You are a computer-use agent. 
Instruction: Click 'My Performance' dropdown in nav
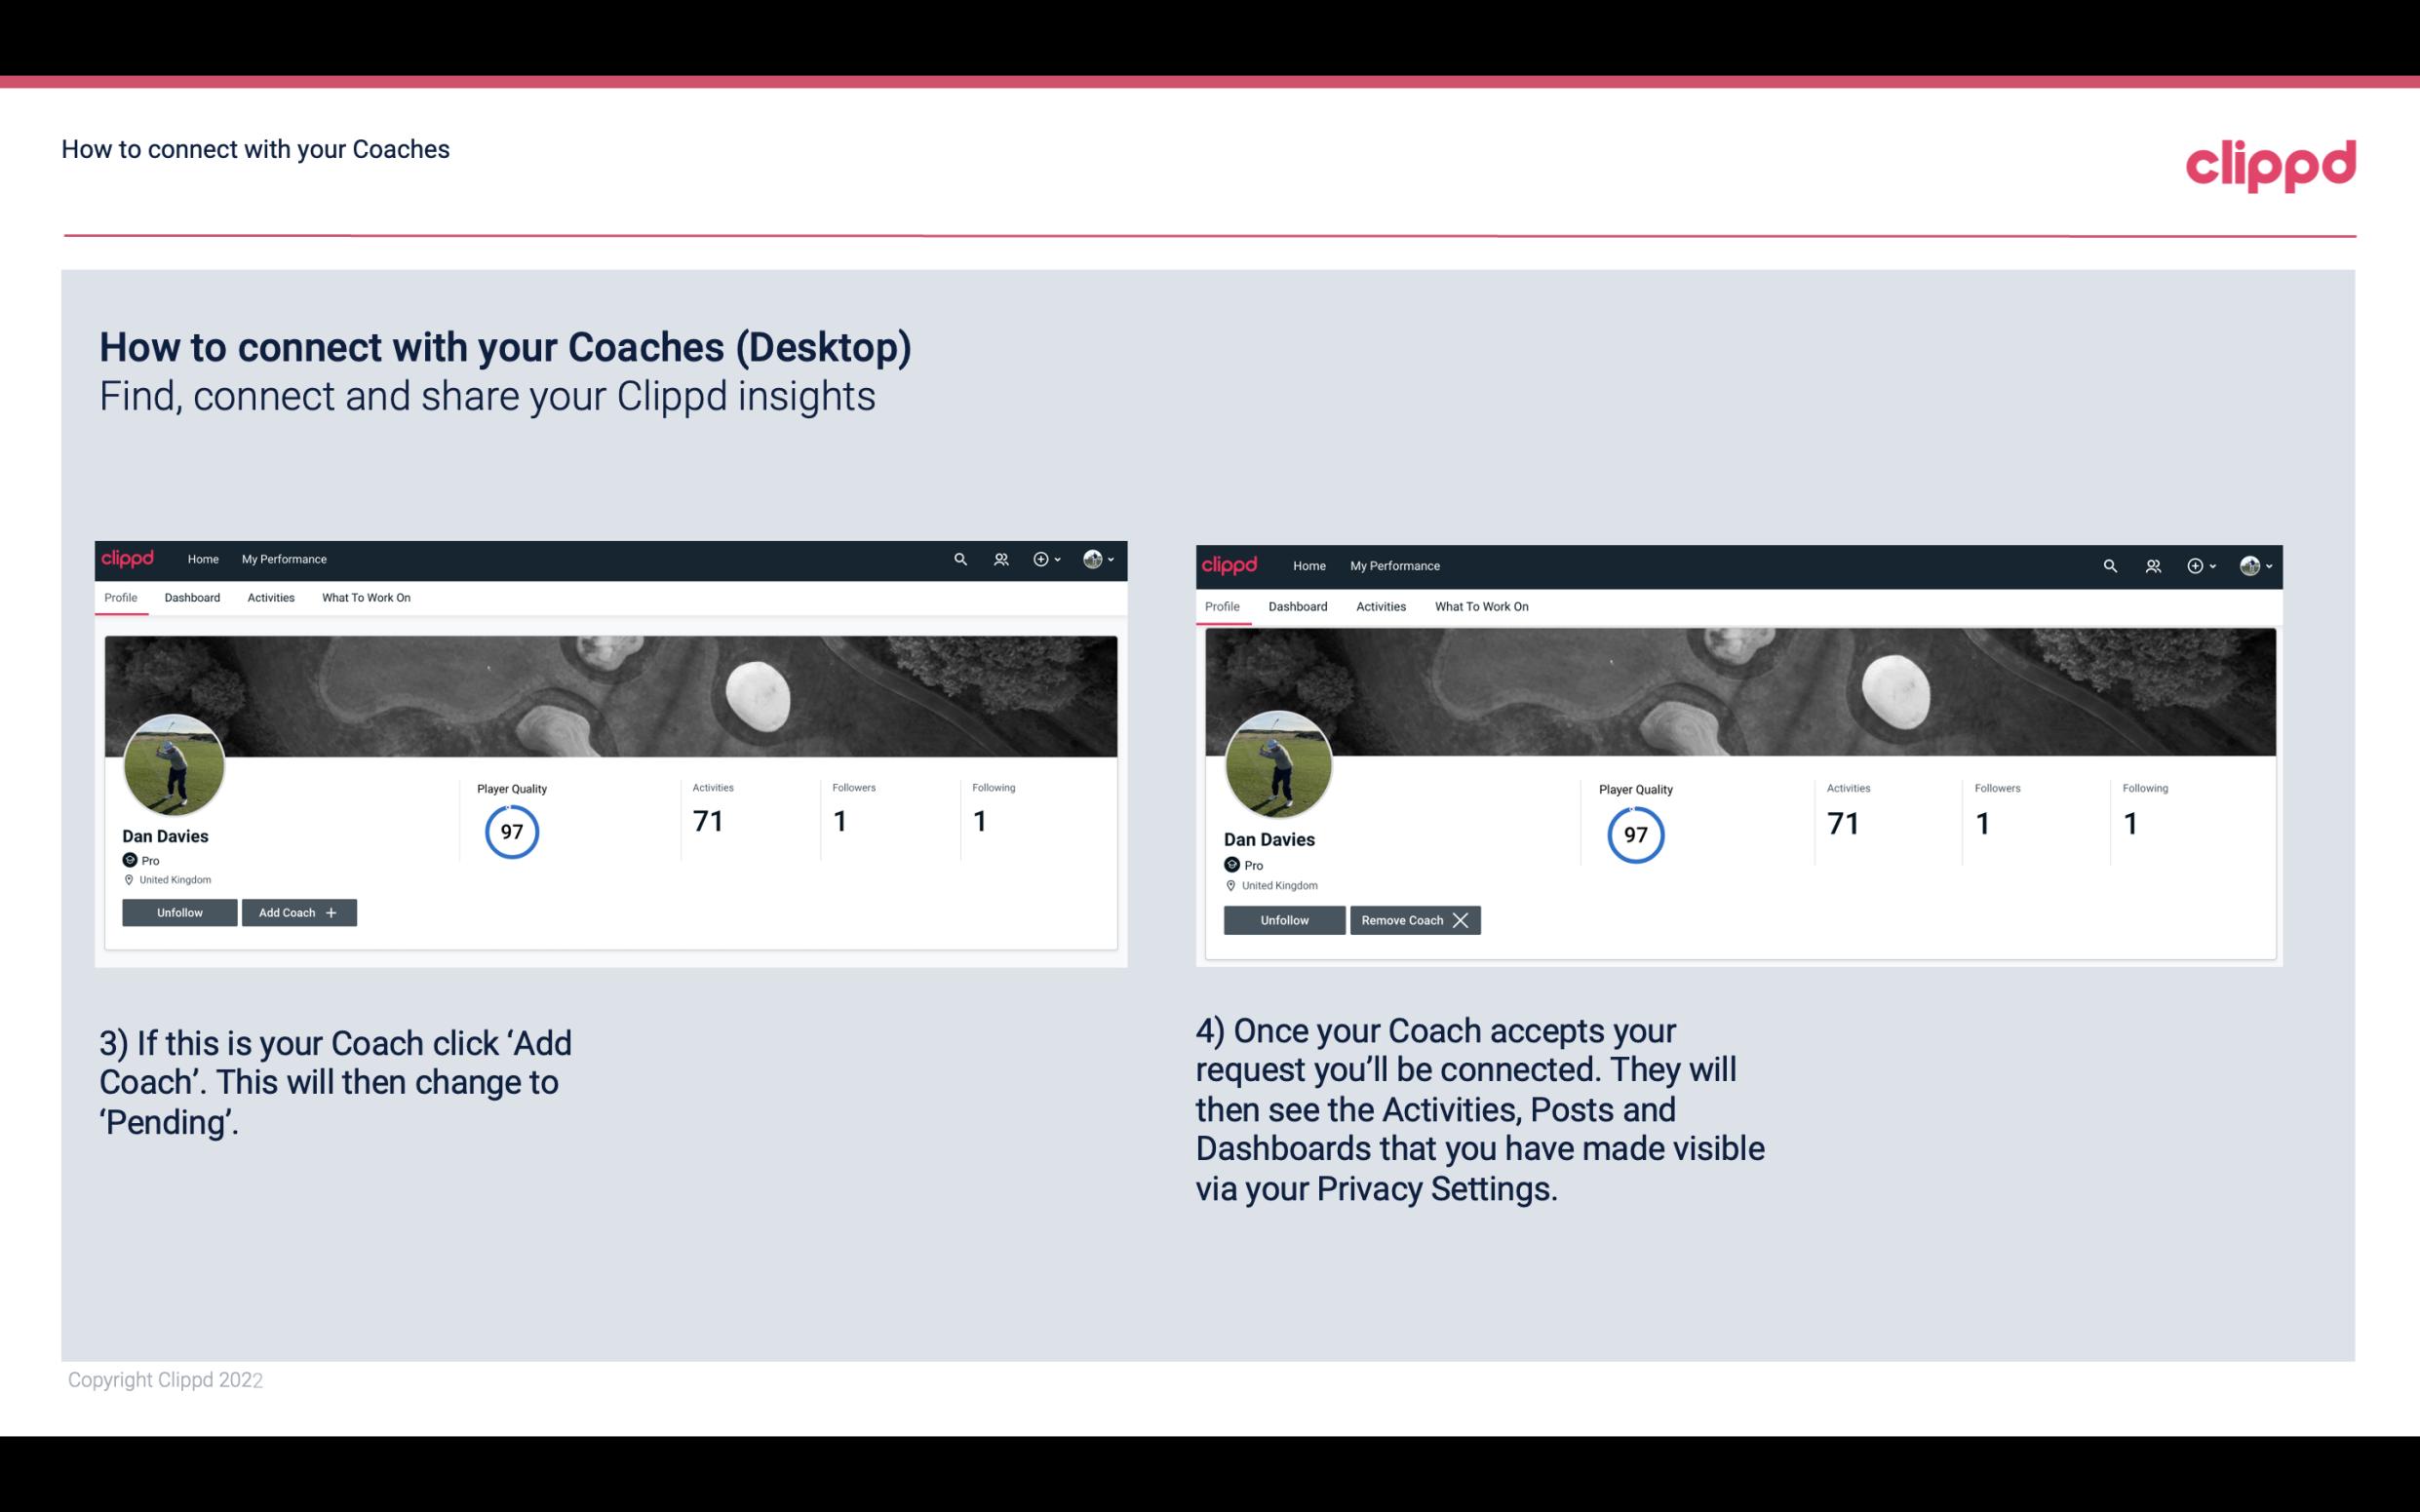(284, 558)
